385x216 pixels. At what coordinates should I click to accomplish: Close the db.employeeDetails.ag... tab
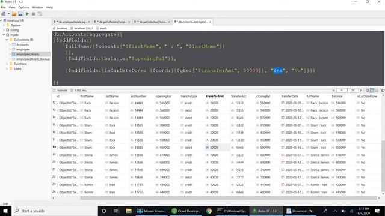(89, 22)
